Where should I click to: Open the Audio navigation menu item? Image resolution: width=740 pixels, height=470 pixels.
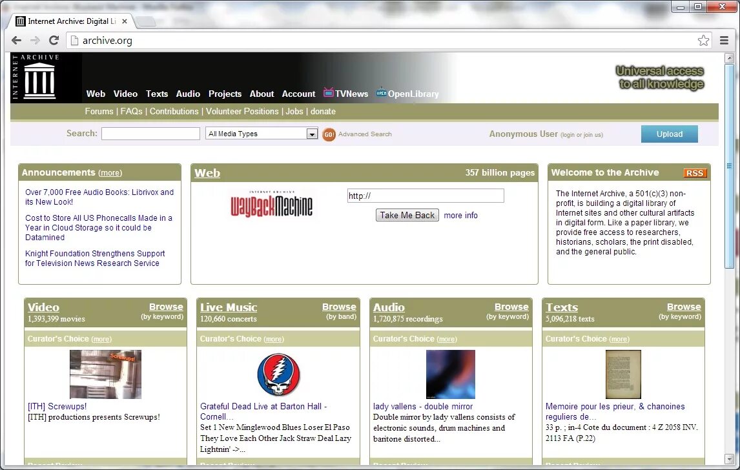click(188, 94)
